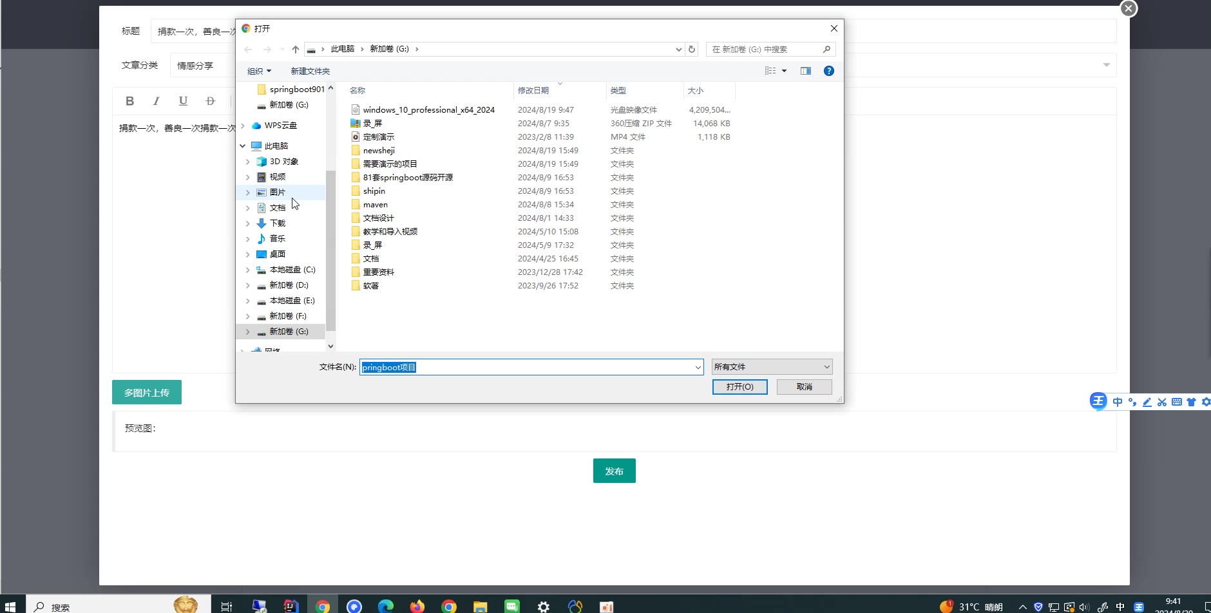
Task: Click search magnifier in dialog search box
Action: pyautogui.click(x=827, y=50)
